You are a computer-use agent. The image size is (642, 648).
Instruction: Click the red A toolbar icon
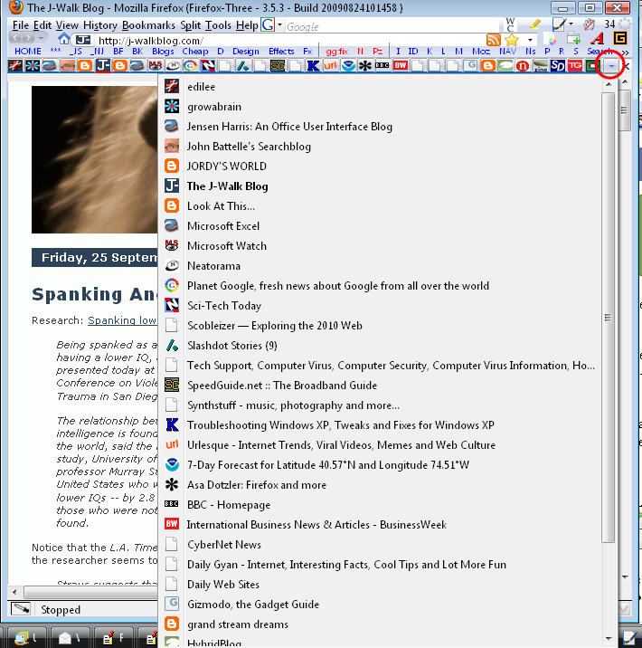tap(597, 39)
